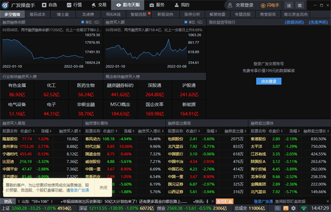Open the 商誉报告 tab
The width and height of the screenshot is (331, 212).
click(268, 14)
